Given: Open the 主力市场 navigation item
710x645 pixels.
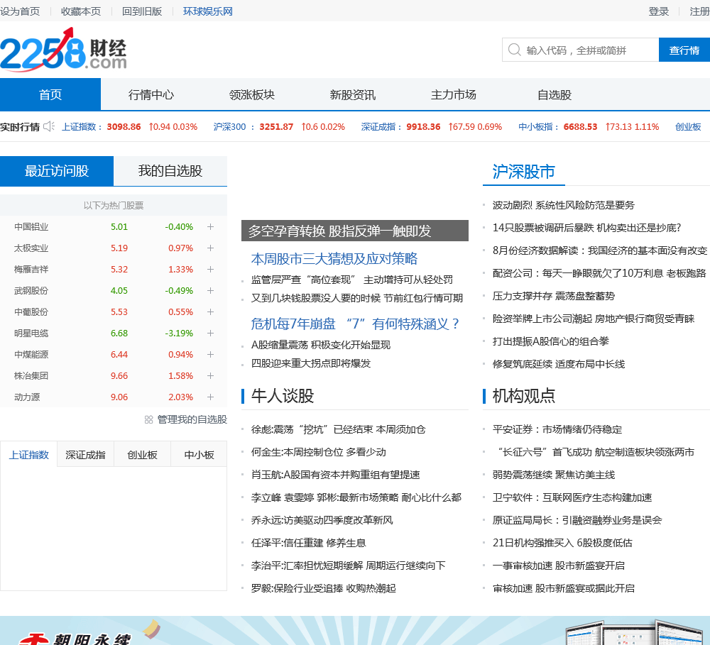Looking at the screenshot, I should point(453,94).
